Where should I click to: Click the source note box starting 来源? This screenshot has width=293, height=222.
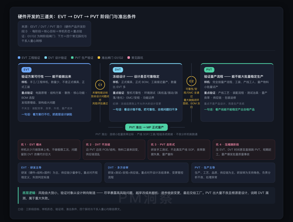(54, 33)
